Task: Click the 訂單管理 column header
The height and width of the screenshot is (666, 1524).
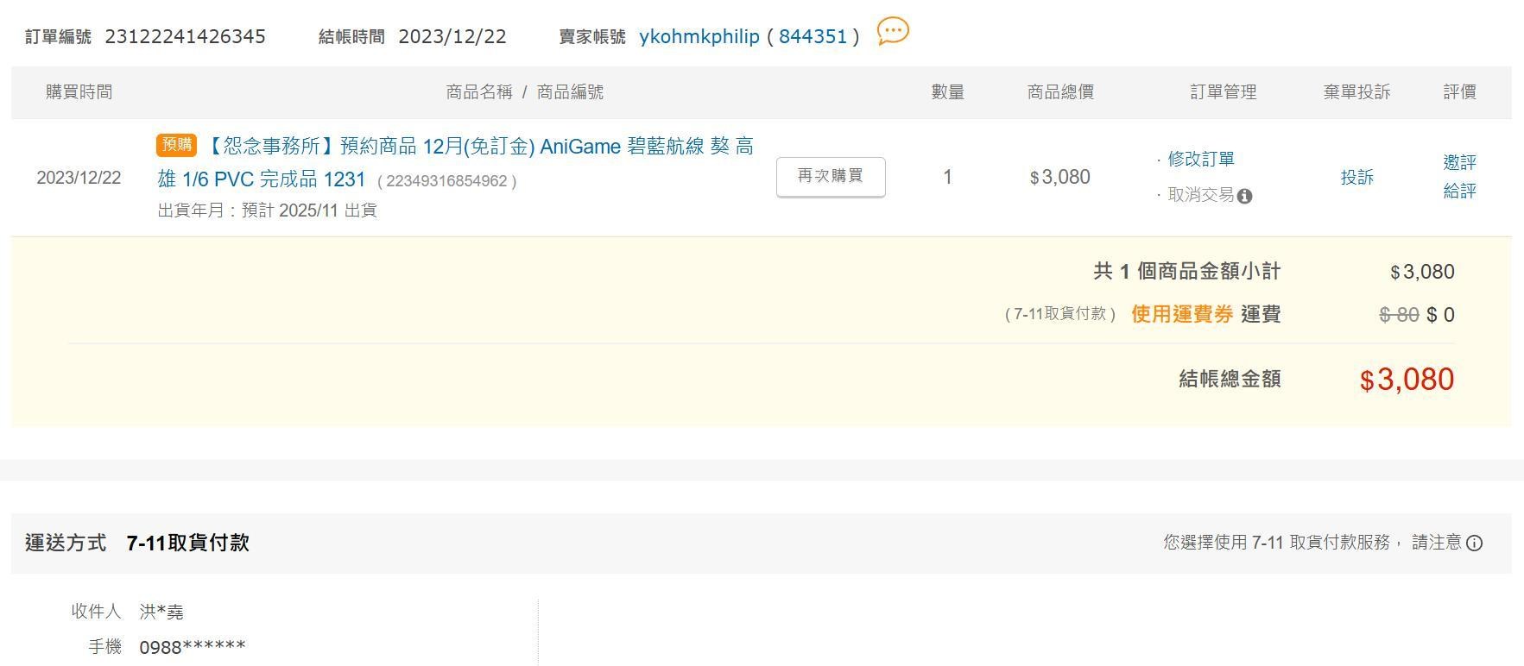Action: tap(1223, 92)
